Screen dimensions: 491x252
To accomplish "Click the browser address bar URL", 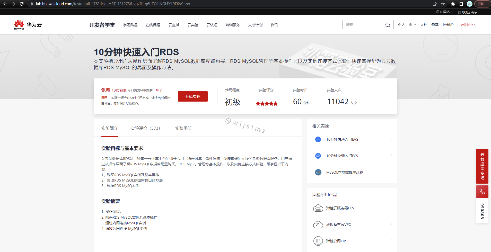I will click(113, 4).
